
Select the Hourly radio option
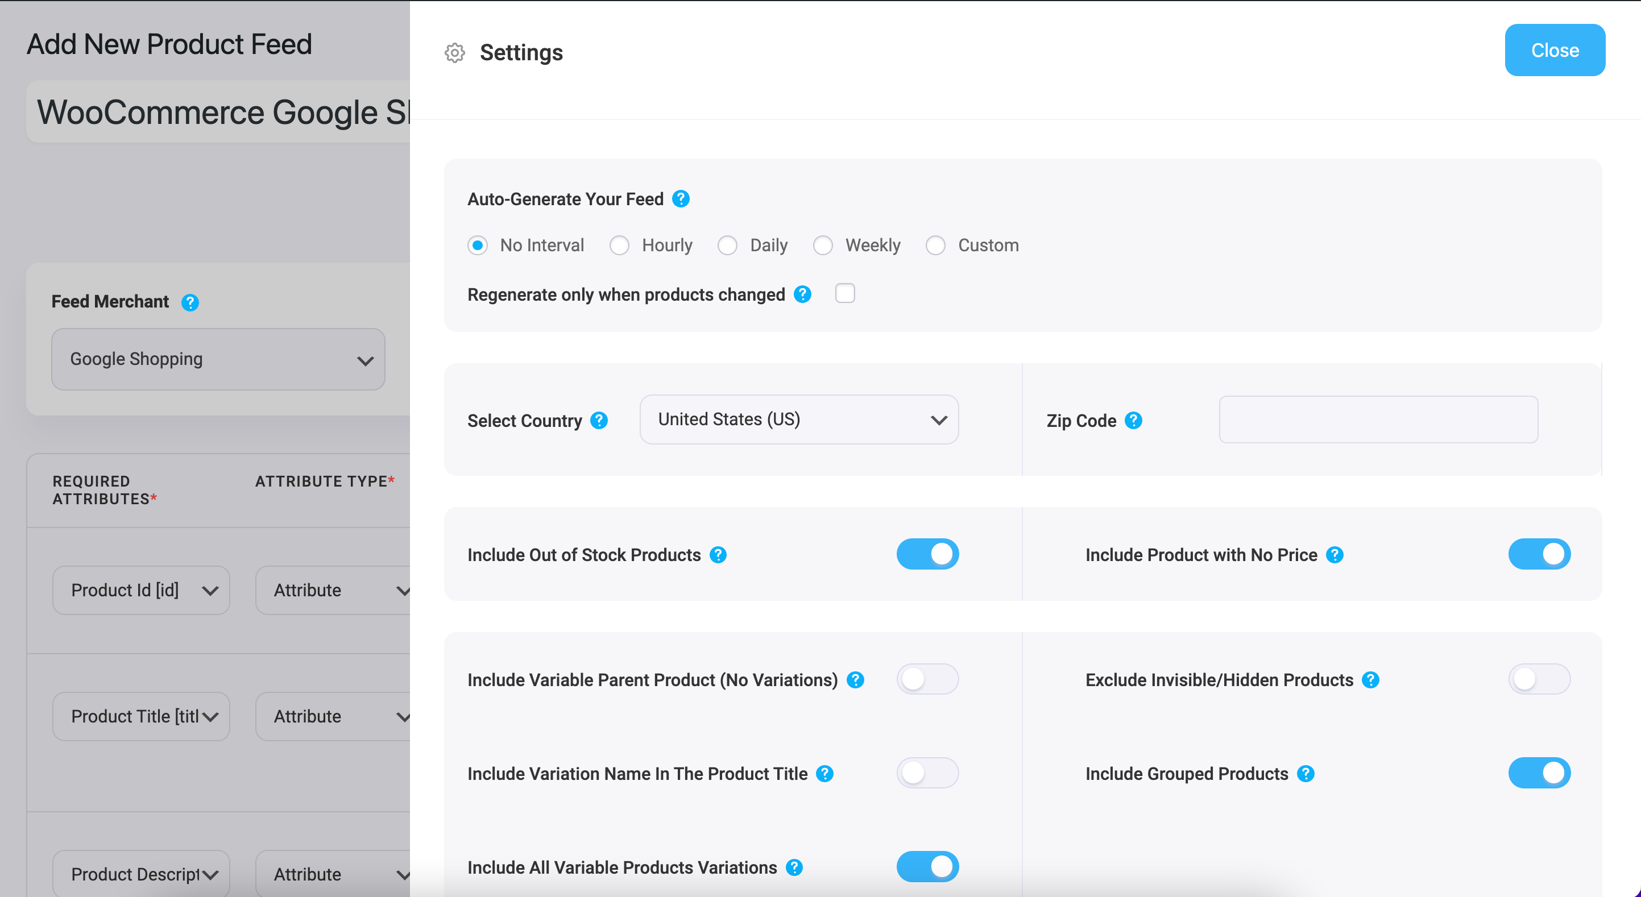(619, 245)
